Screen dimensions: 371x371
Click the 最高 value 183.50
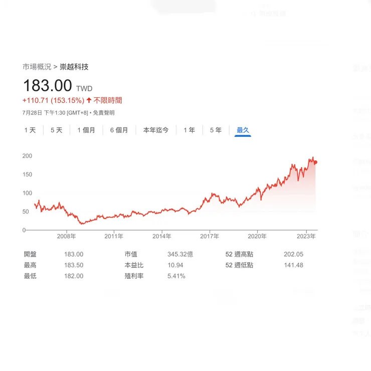click(74, 265)
